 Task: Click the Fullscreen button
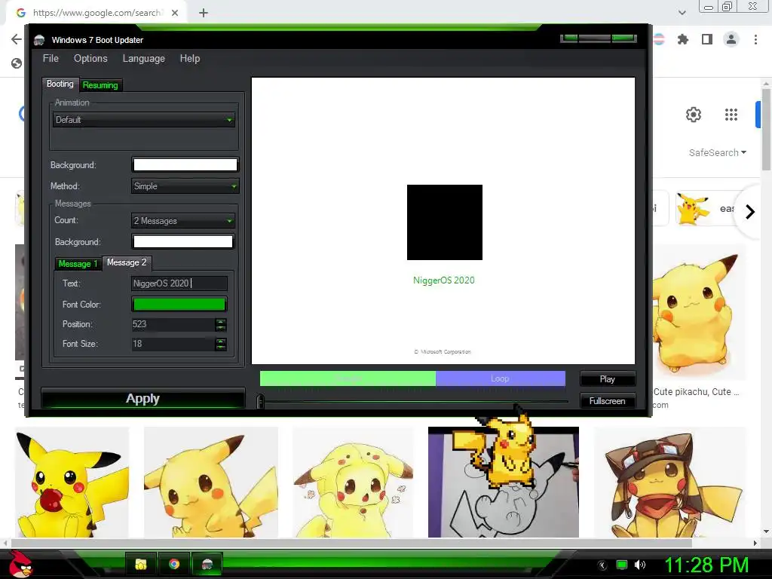pos(608,401)
